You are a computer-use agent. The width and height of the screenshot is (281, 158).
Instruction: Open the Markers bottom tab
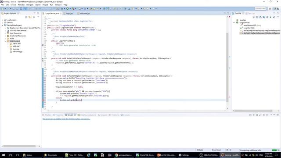(x=47, y=115)
